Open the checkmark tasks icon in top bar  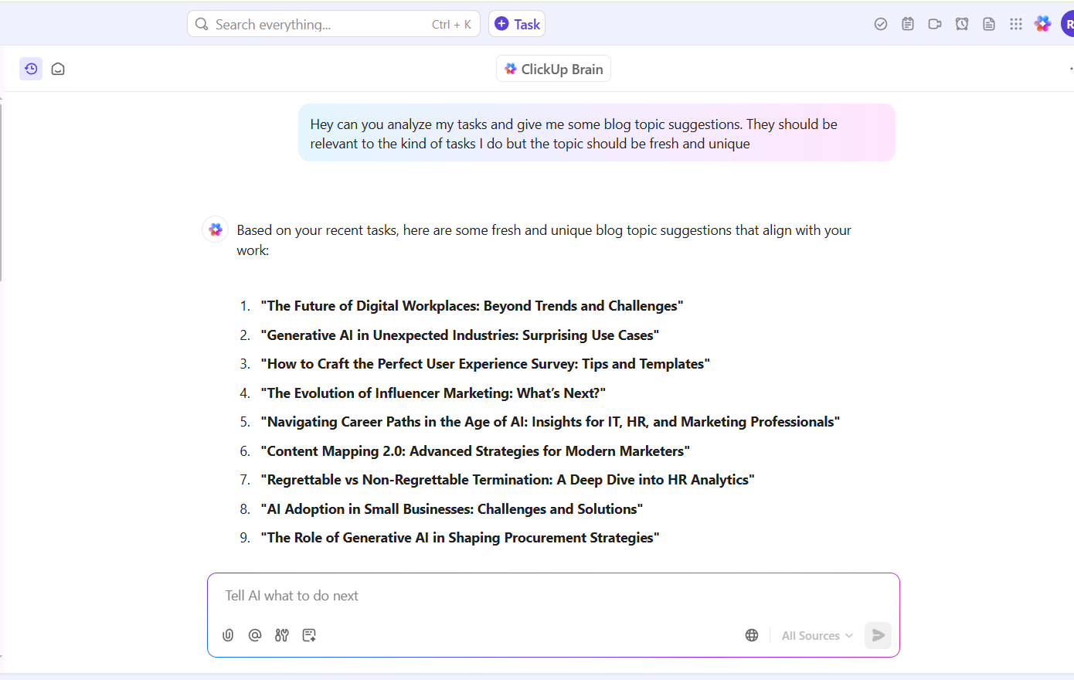click(881, 24)
